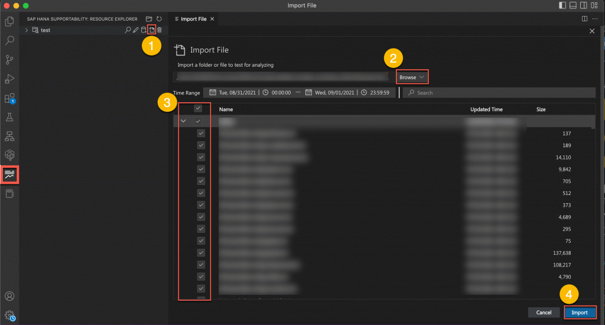Close the Import File tab
The height and width of the screenshot is (325, 605).
pos(212,18)
